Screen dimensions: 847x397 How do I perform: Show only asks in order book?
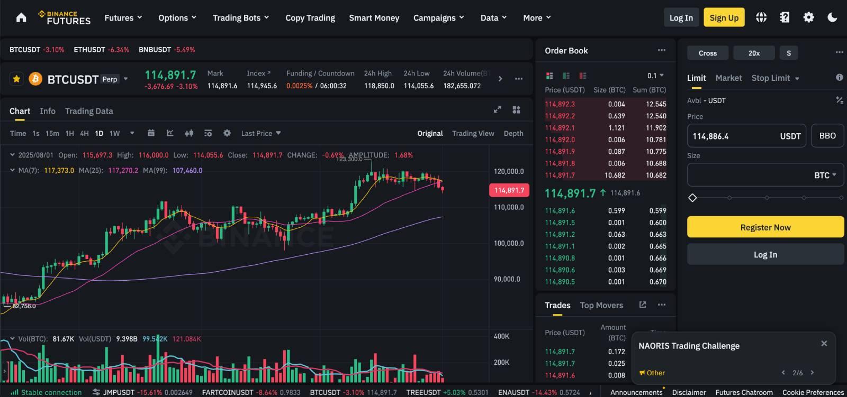(583, 76)
